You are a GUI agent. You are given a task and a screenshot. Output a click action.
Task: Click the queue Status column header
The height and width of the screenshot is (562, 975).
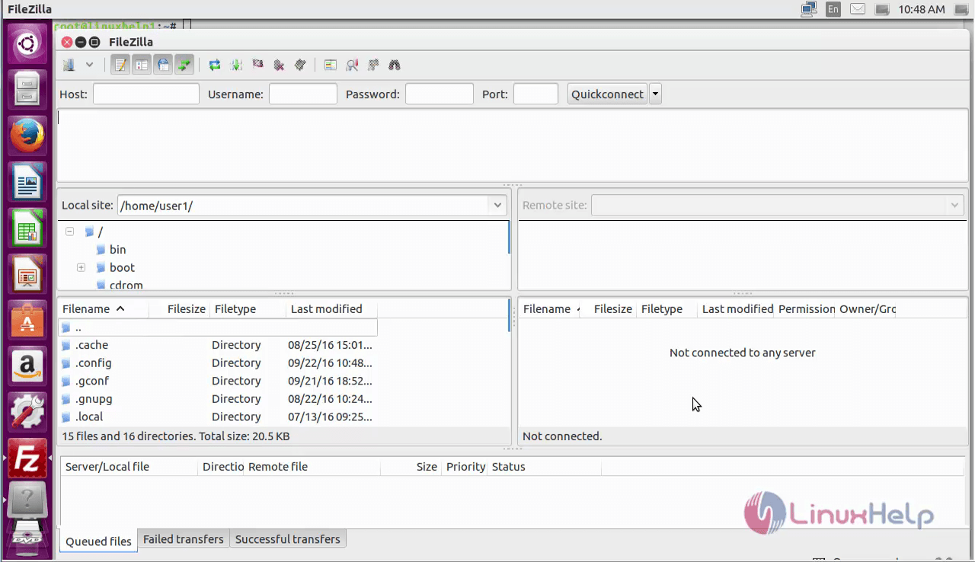(544, 467)
